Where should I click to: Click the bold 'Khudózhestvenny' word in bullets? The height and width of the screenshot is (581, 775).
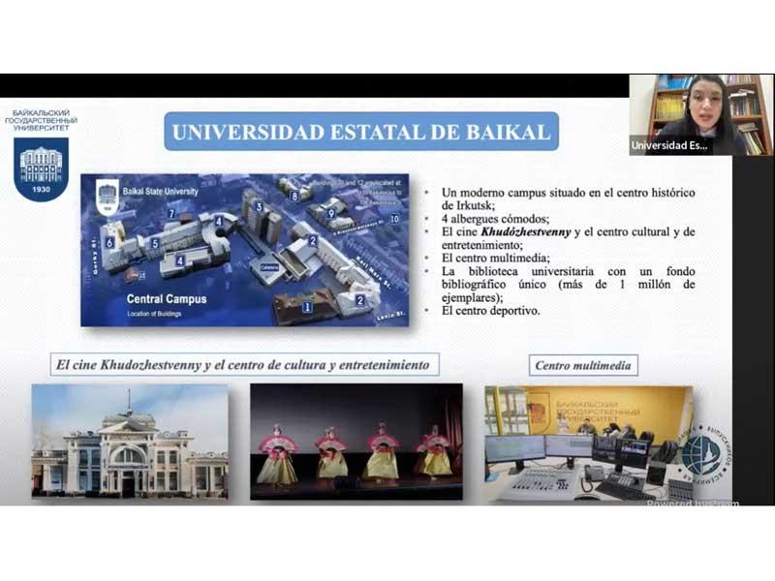[526, 231]
